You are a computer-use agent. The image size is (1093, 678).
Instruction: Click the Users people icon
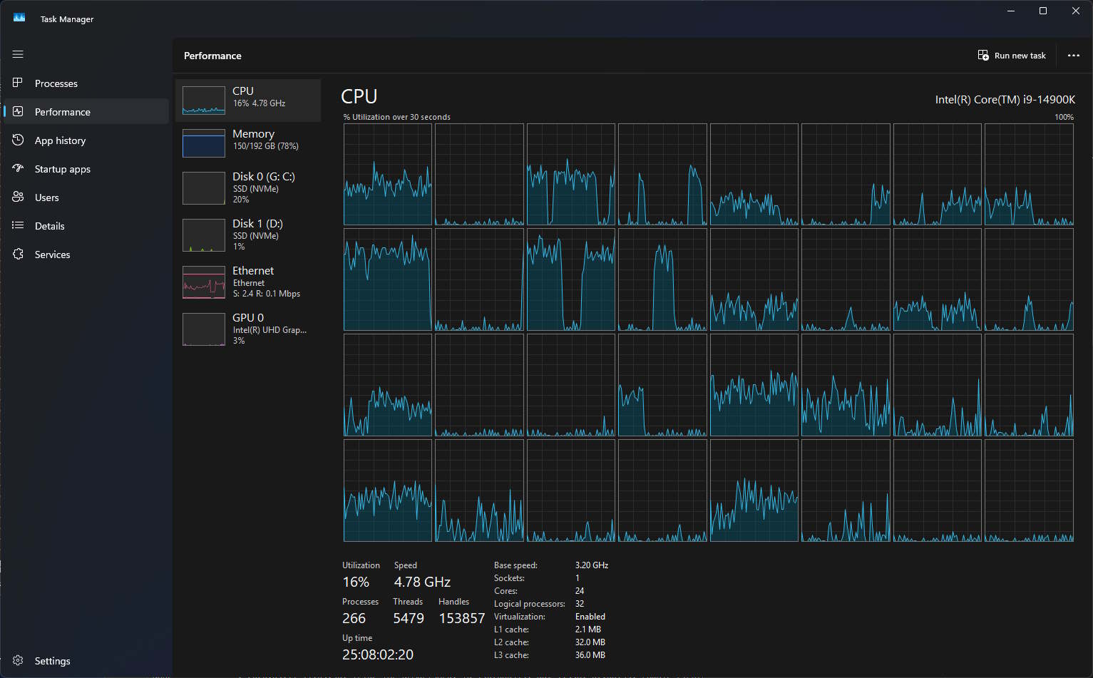click(18, 197)
